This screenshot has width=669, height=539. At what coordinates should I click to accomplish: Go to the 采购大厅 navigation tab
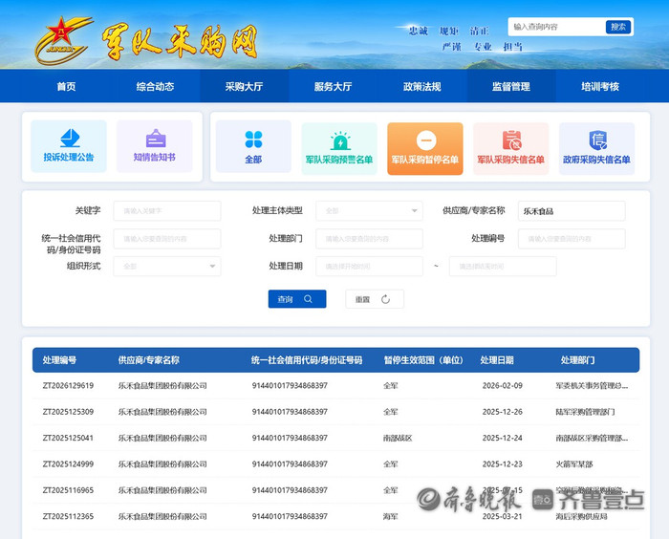(x=244, y=86)
